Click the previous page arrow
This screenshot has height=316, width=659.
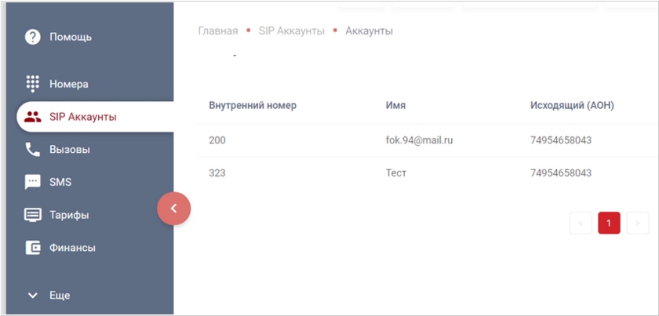(581, 223)
